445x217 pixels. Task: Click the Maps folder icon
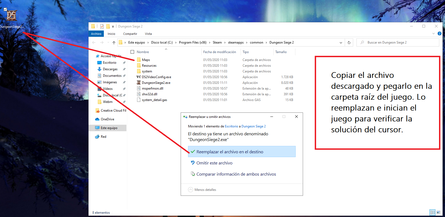pyautogui.click(x=139, y=60)
